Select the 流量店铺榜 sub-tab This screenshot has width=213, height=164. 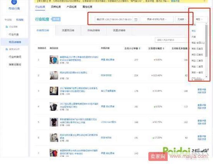tap(119, 30)
